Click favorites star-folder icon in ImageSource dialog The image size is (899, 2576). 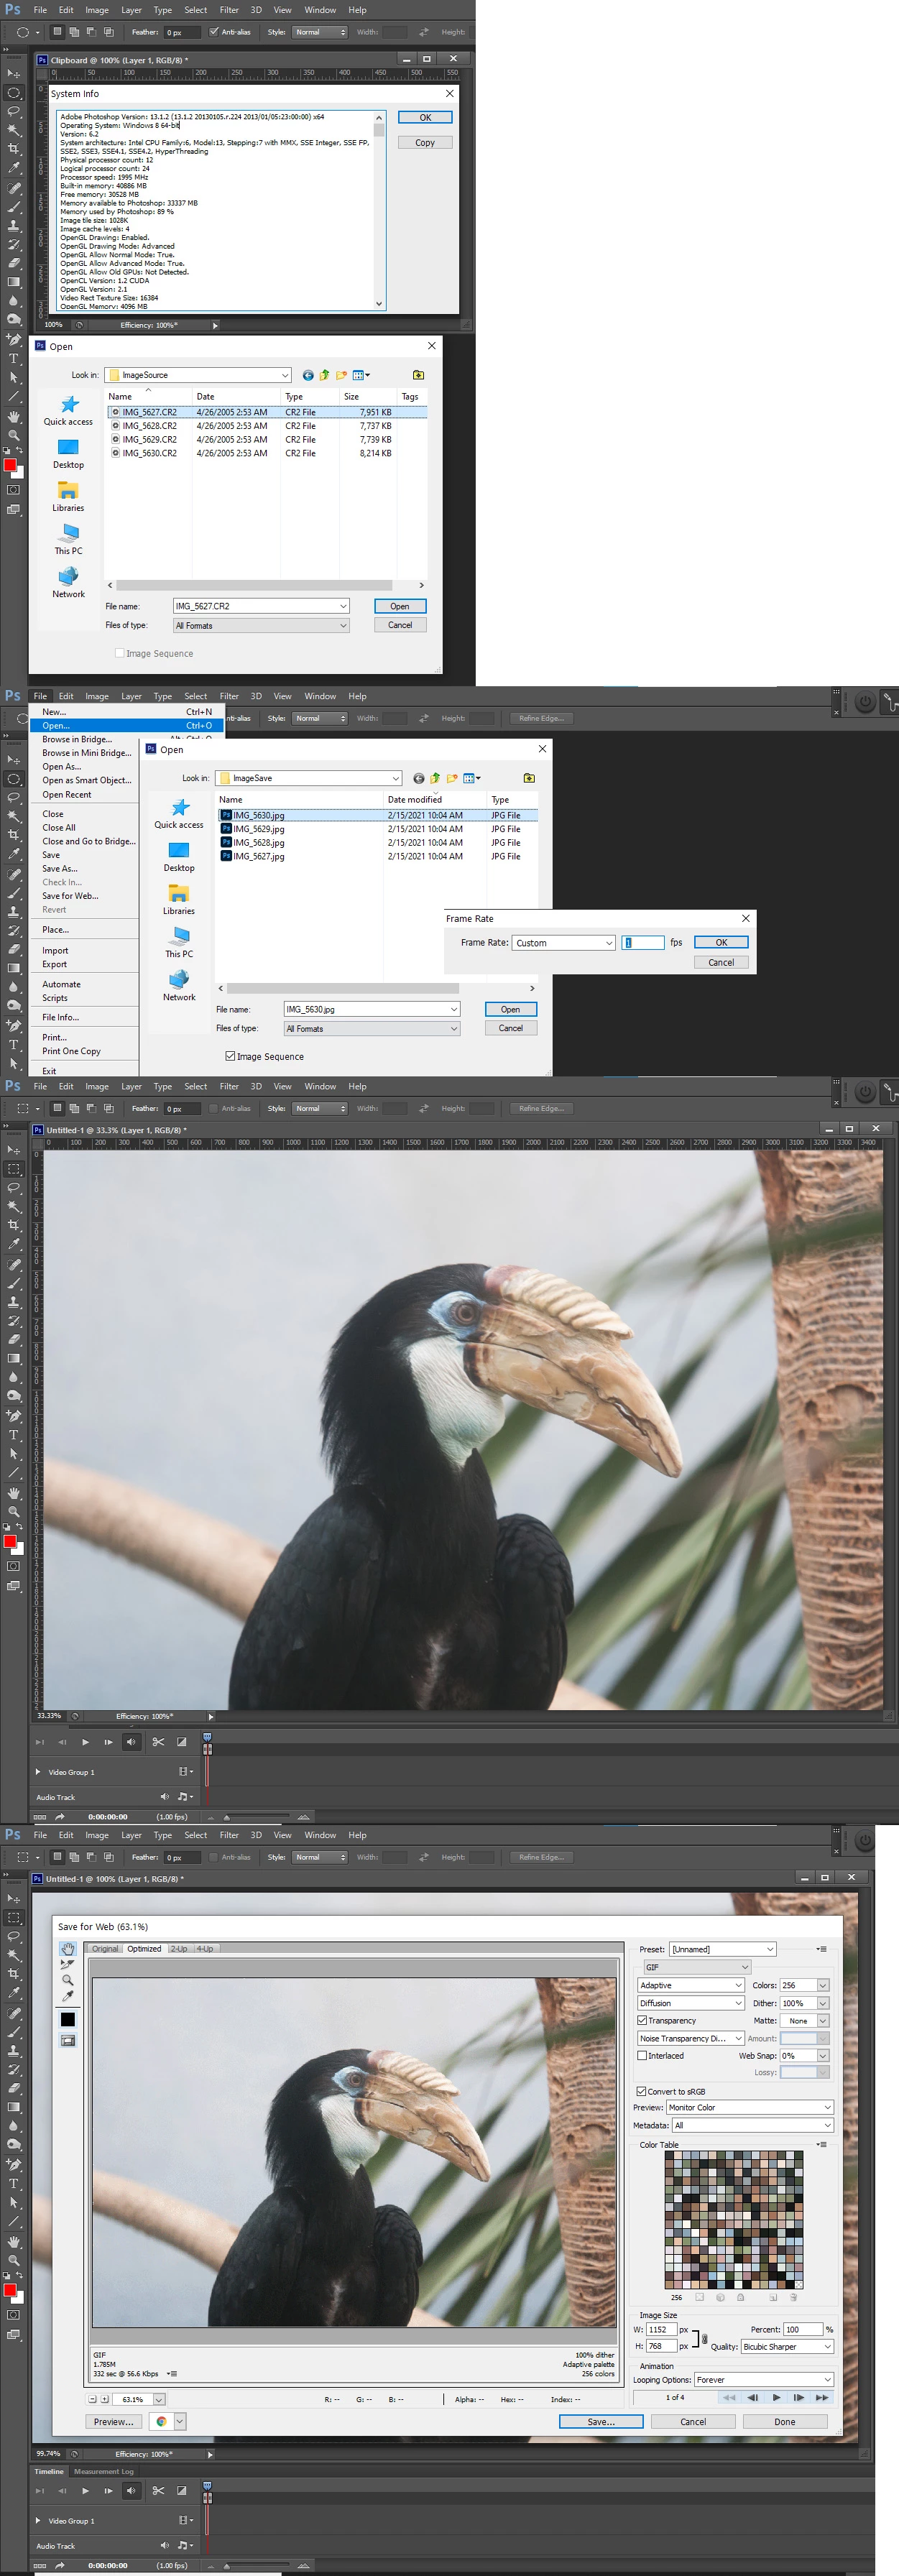coord(418,375)
